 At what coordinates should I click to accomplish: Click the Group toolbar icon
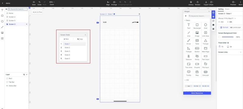120,2
